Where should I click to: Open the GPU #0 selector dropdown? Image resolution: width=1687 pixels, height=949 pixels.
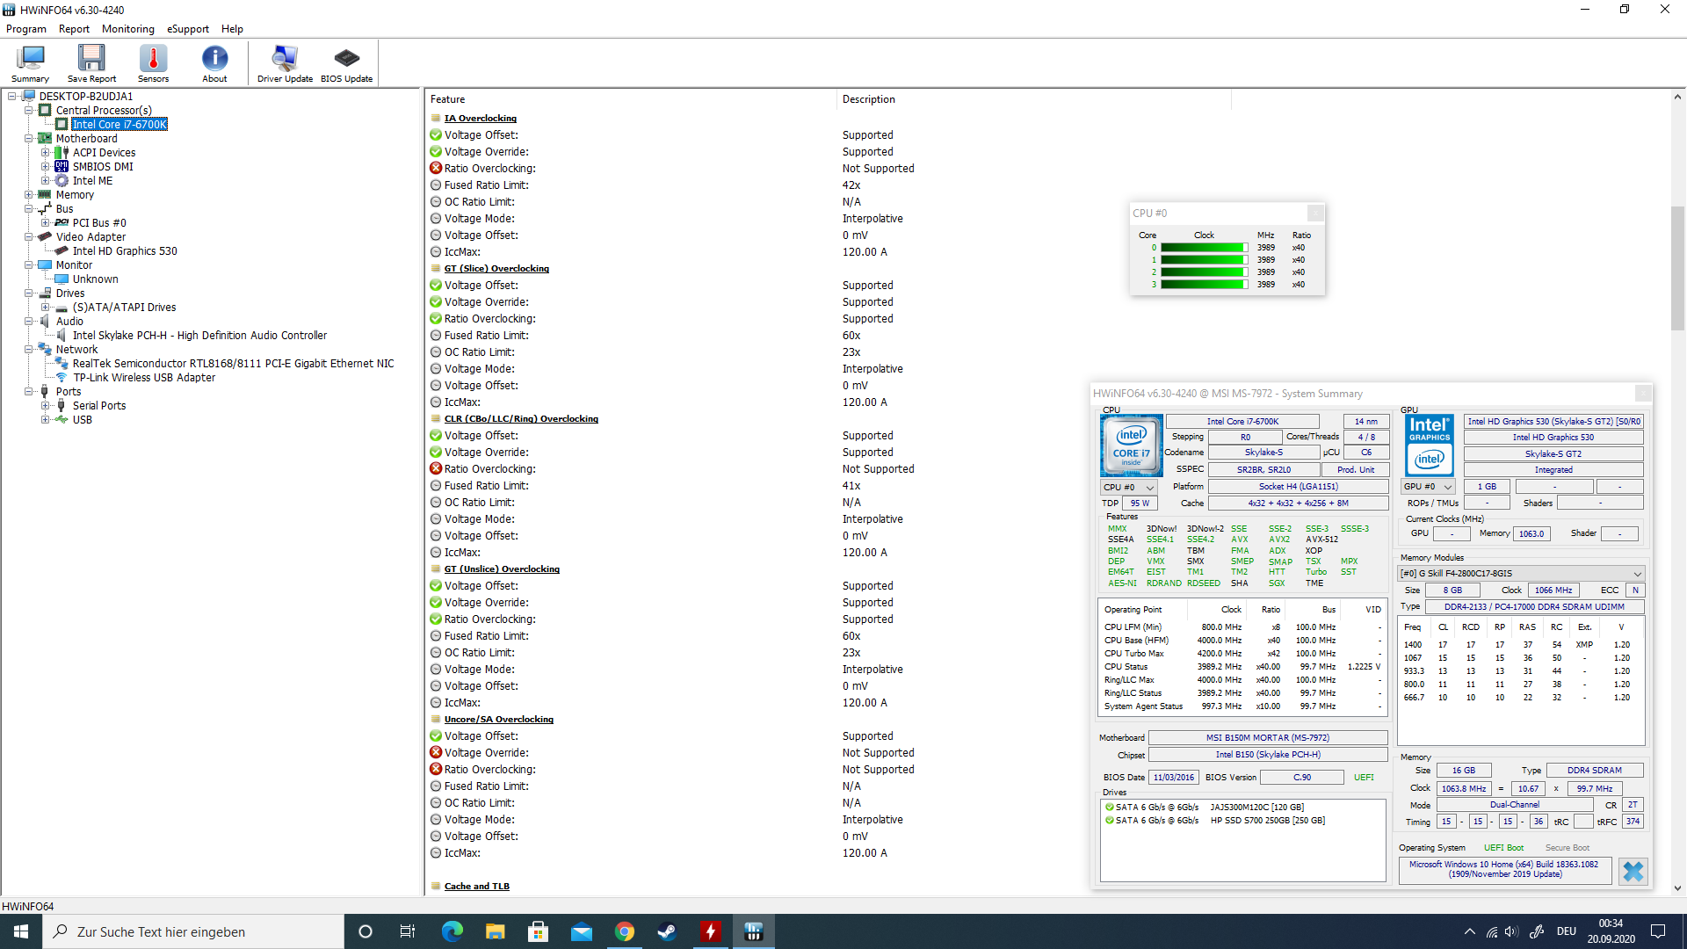coord(1446,487)
